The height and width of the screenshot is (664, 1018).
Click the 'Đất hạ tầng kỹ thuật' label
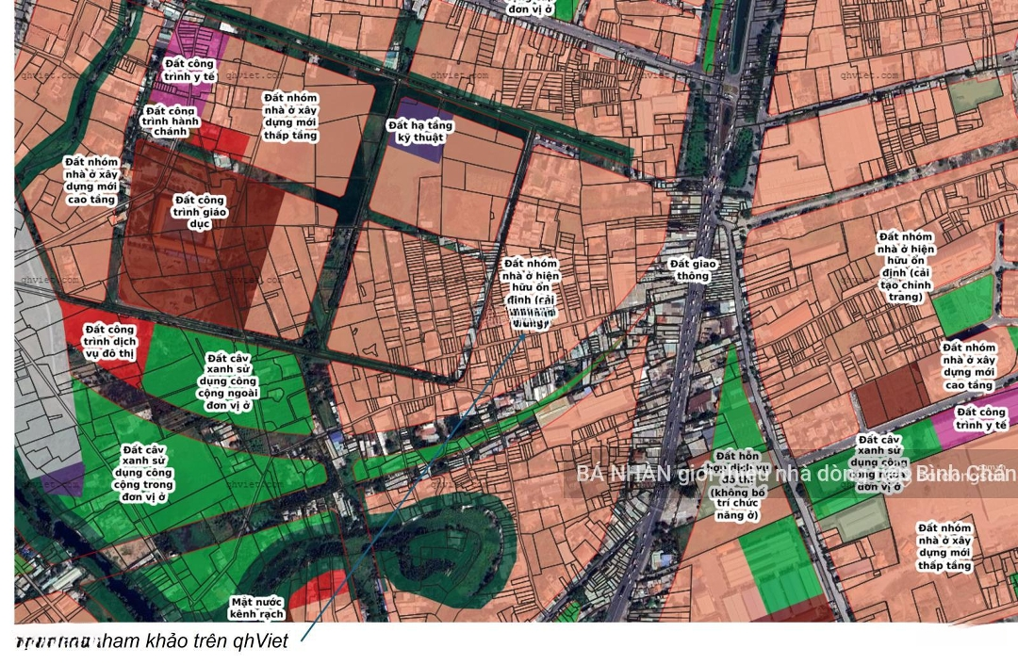[420, 132]
